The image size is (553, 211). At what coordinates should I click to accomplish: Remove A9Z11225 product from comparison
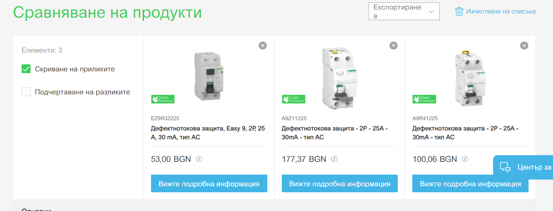(x=393, y=46)
